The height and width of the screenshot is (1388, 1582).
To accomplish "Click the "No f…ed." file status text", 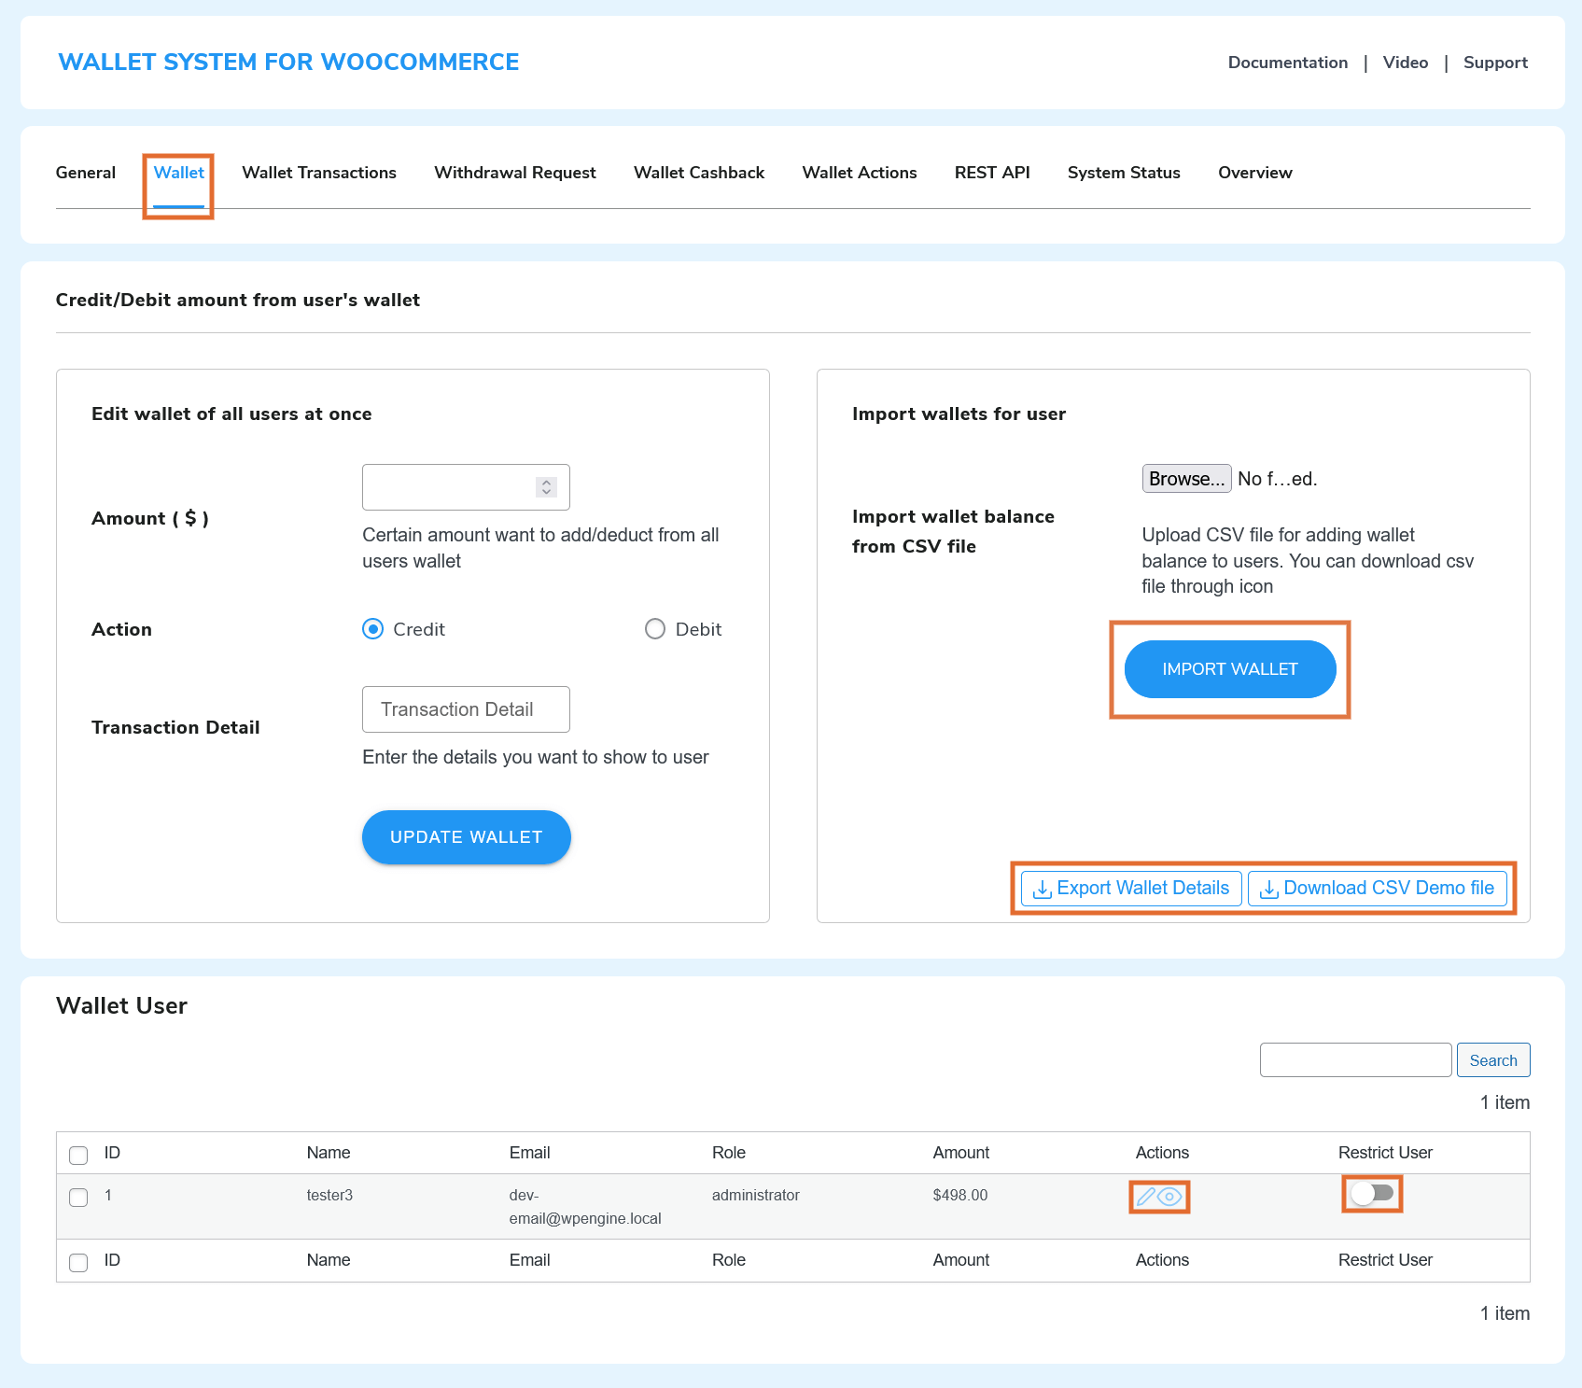I will click(1277, 479).
